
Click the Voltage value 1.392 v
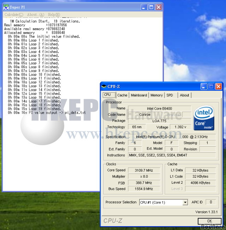(x=180, y=127)
